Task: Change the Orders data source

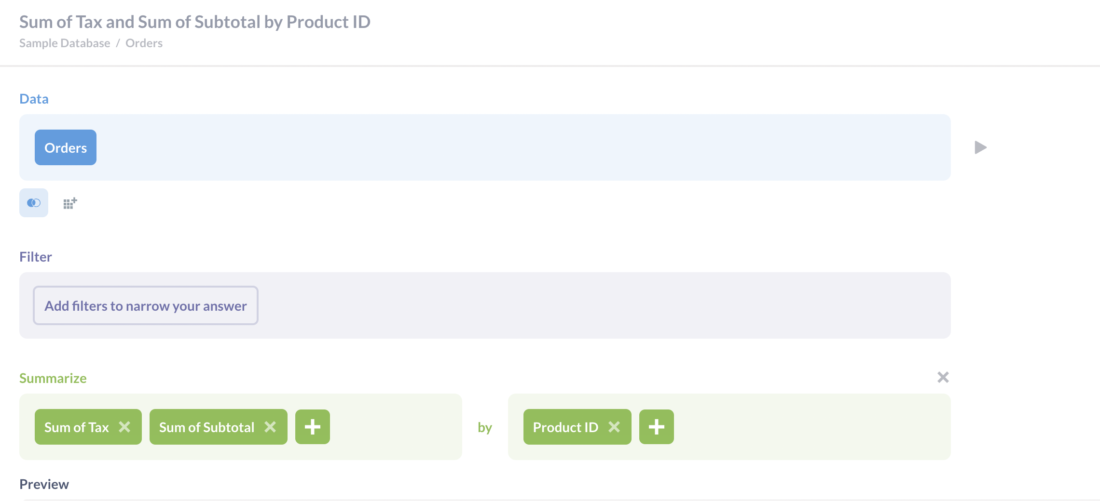Action: 65,147
